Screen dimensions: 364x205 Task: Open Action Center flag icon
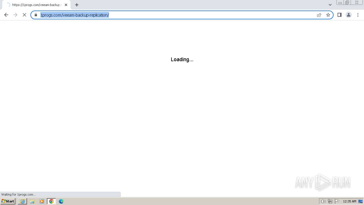coord(337,201)
